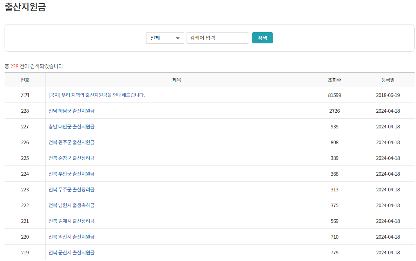
Task: Click the view count 313
Action: (335, 190)
